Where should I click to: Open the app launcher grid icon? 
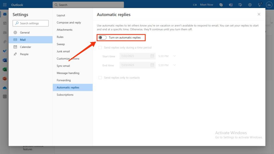point(5,5)
